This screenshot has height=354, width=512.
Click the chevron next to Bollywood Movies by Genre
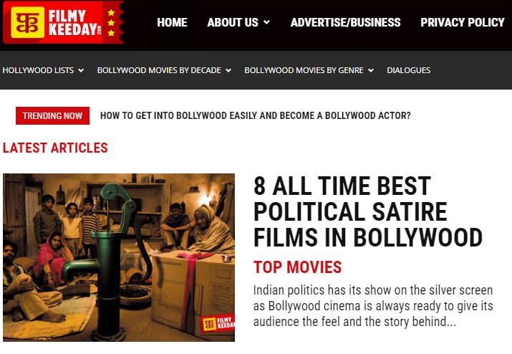[371, 70]
